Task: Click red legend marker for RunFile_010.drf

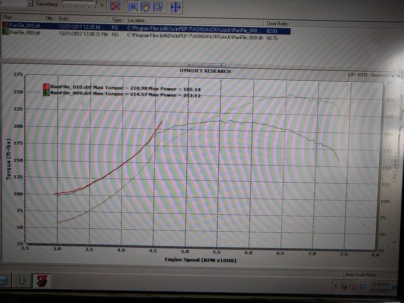Action: tap(46, 86)
